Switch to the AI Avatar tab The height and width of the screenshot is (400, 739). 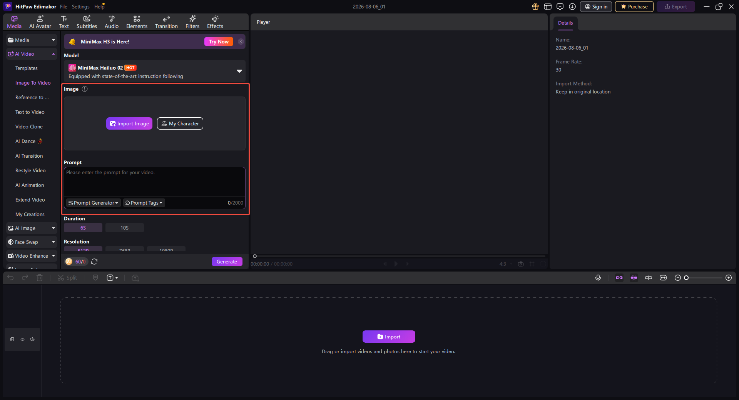click(40, 22)
